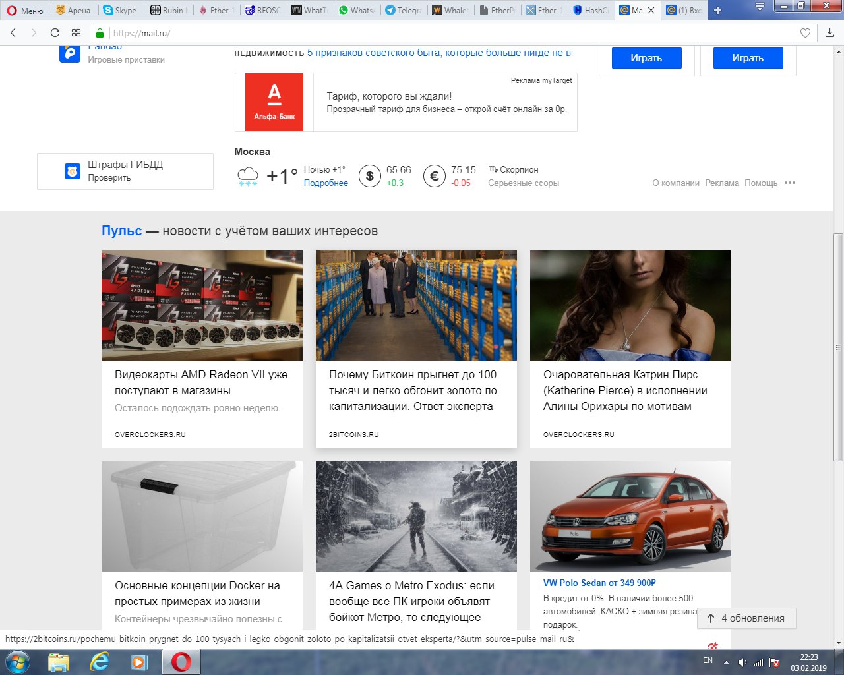Show hidden system tray icons arrow

tap(726, 662)
